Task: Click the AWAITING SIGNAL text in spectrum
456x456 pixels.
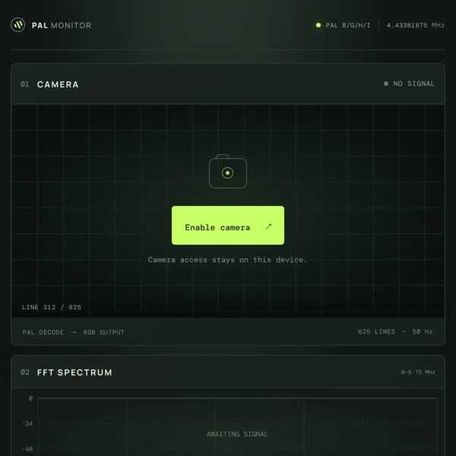Action: coord(237,434)
